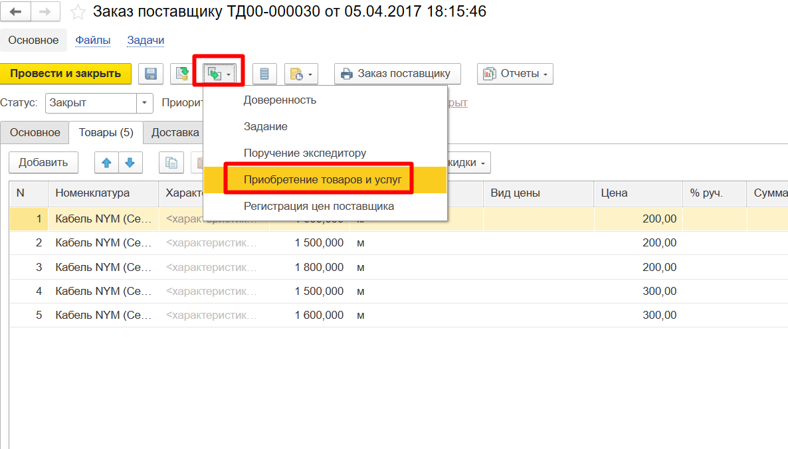Image resolution: width=788 pixels, height=449 pixels.
Task: Open the Файлы link
Action: coord(93,41)
